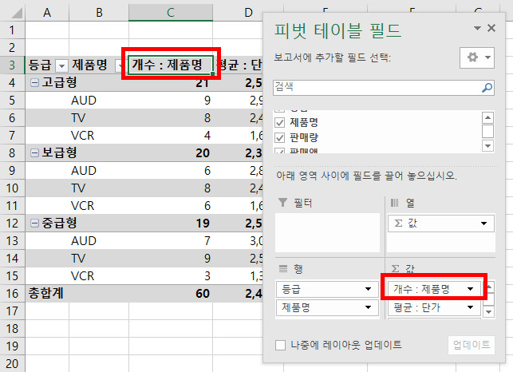Uncheck the 판매량 field checkbox
Screen dimensions: 513x372
280,137
